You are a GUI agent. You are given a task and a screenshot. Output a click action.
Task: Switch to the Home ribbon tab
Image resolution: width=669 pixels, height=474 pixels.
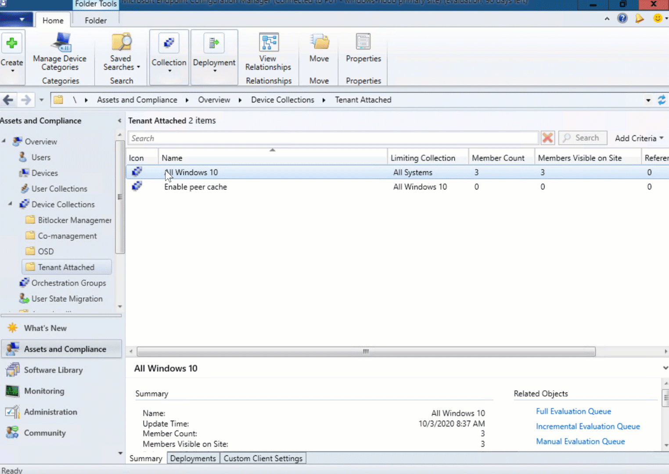tap(53, 21)
